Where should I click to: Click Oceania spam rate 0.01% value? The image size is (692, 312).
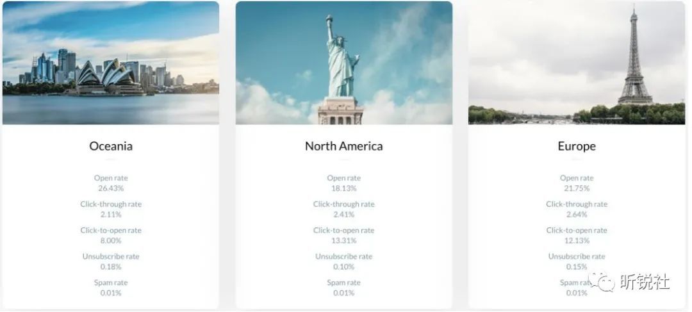tap(111, 293)
